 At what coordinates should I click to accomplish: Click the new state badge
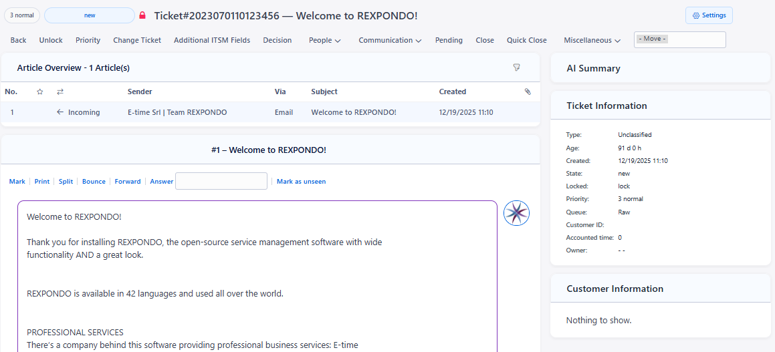point(90,15)
